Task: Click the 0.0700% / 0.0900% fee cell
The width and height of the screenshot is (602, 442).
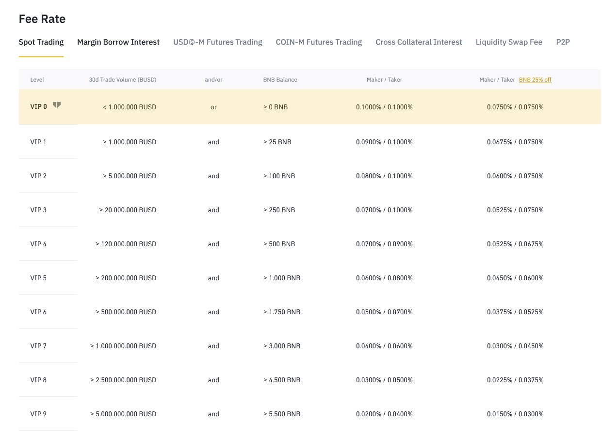Action: [x=384, y=244]
